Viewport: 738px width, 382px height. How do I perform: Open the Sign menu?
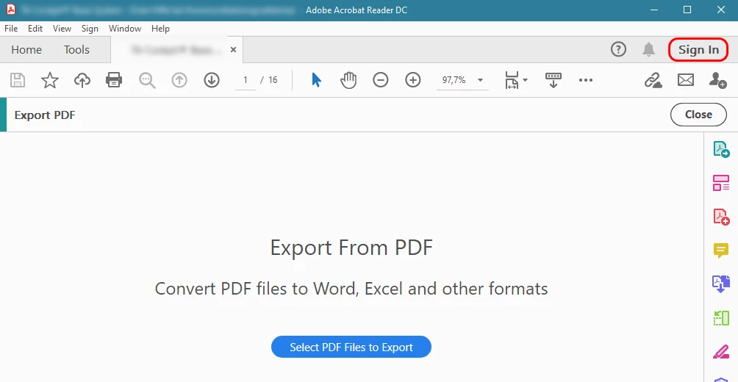tap(90, 29)
